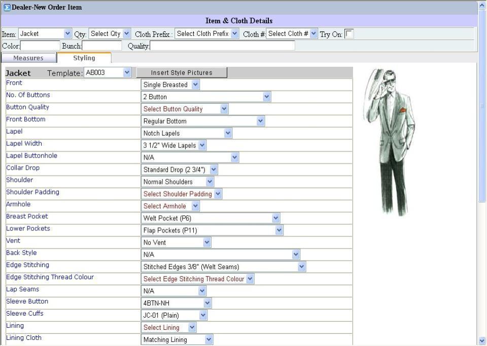Open the Lap Seams dropdown showing N/A
The height and width of the screenshot is (346, 487).
[x=173, y=290]
